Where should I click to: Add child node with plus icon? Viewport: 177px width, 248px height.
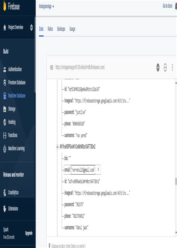tap(158, 68)
